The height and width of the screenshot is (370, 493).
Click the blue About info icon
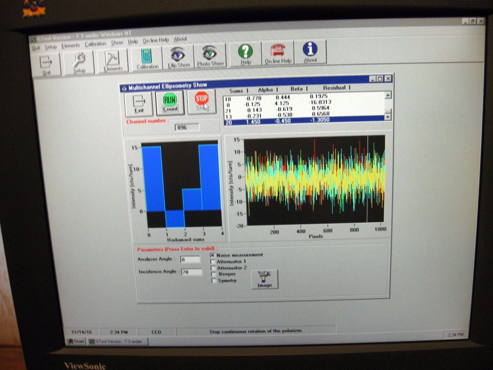(310, 51)
